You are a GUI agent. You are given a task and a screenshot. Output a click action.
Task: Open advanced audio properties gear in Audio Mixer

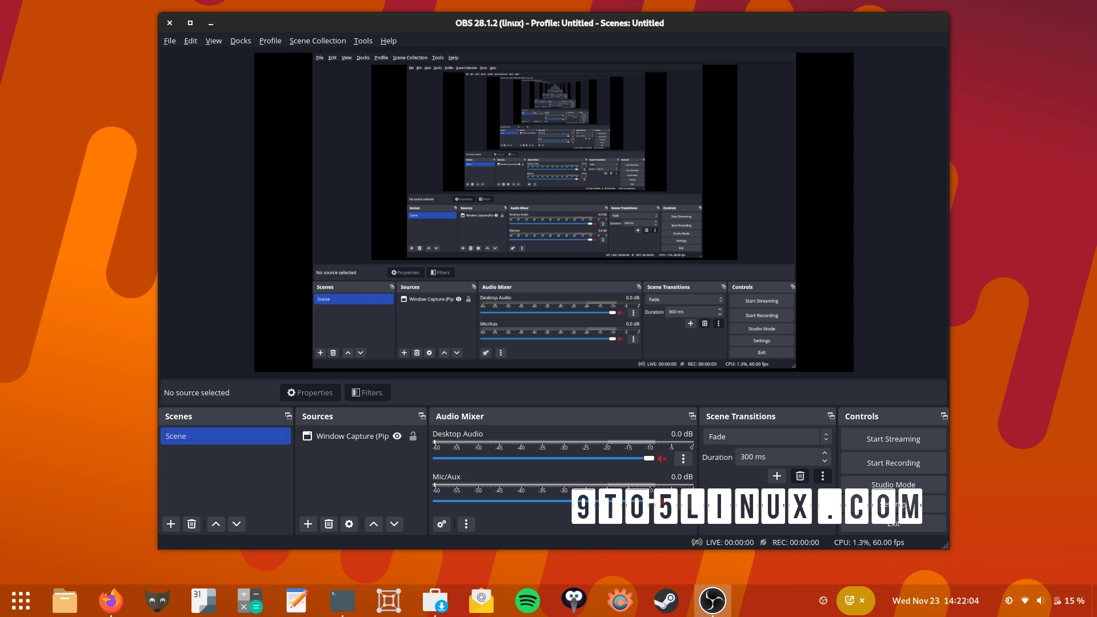(x=442, y=524)
